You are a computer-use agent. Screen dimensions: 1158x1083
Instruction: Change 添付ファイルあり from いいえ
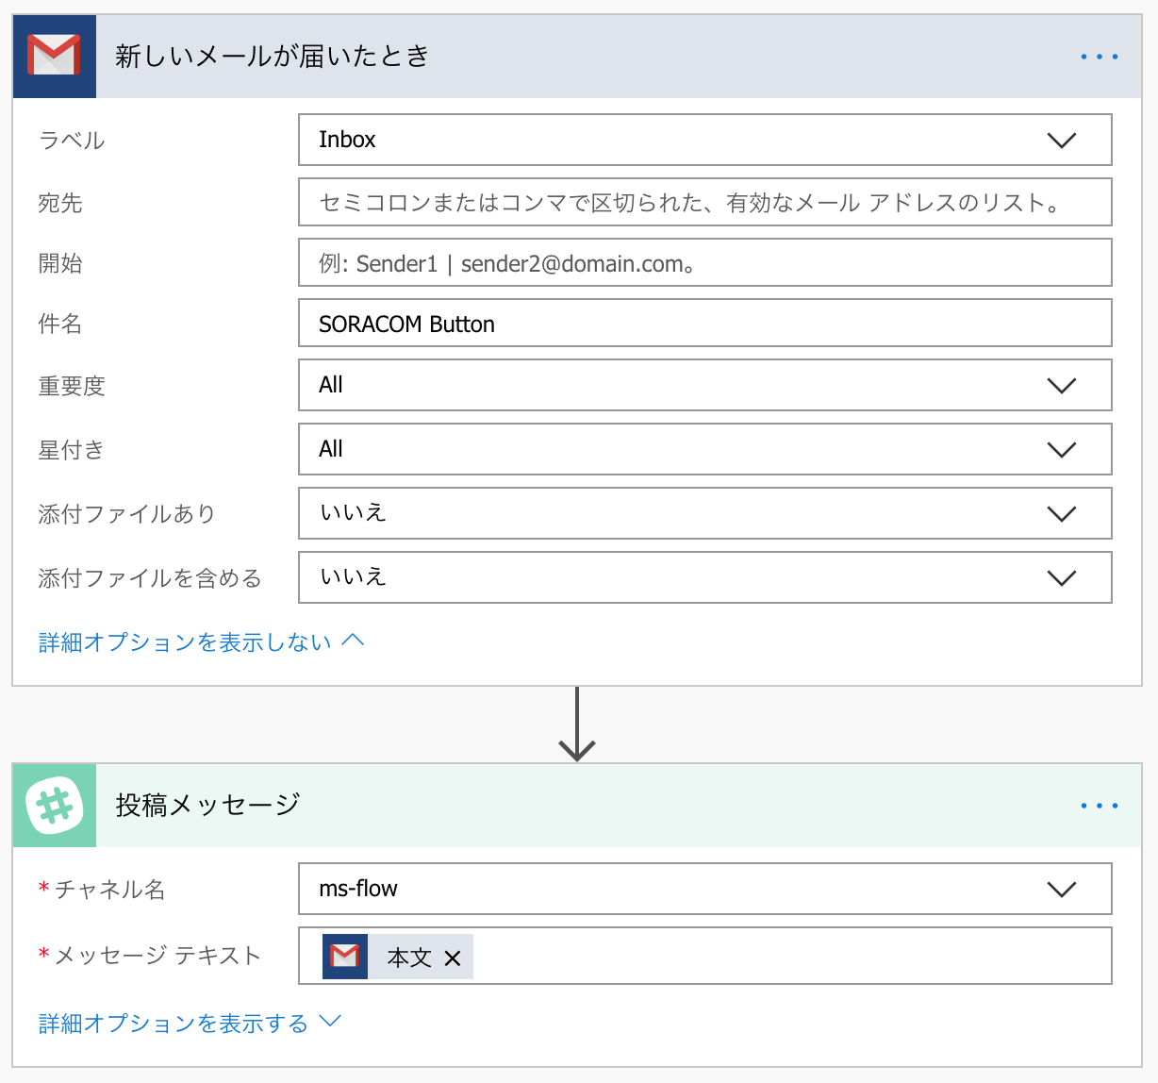pos(1062,513)
